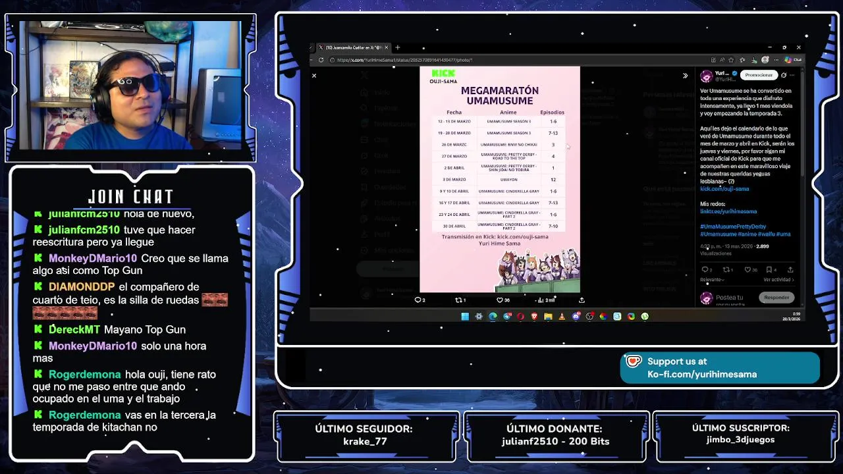Click the Responder button
Viewport: 843px width, 474px height.
pos(776,298)
